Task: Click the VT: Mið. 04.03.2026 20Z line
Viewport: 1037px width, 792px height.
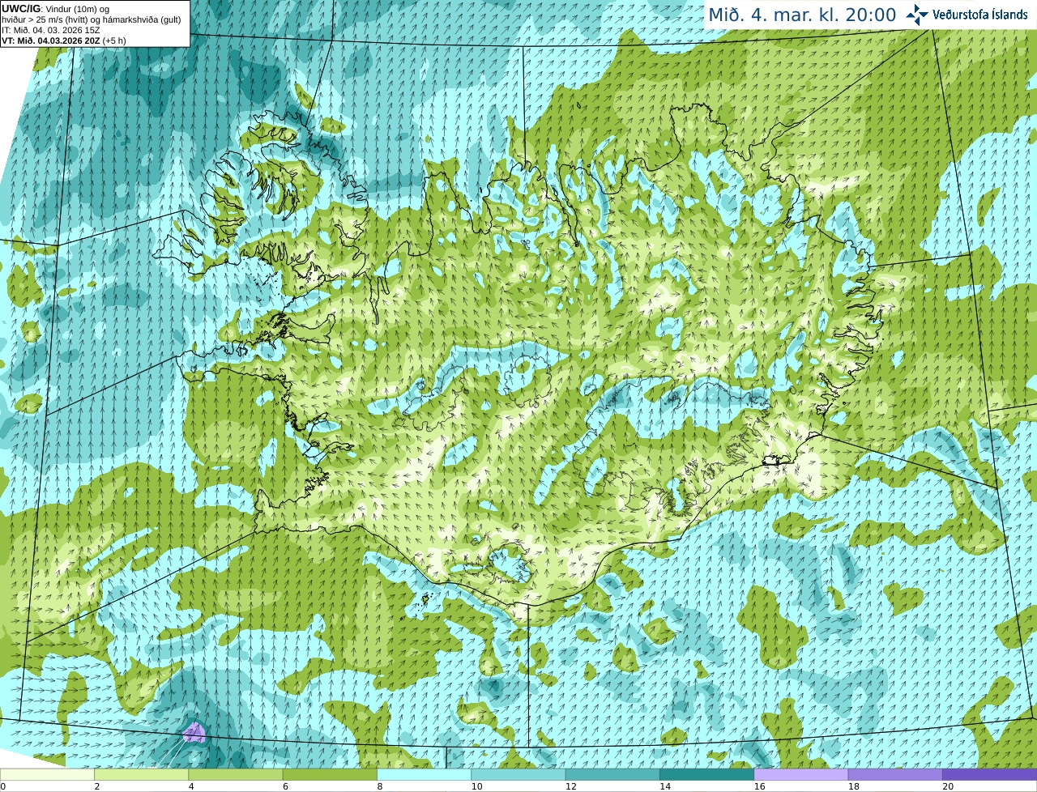Action: [x=63, y=40]
